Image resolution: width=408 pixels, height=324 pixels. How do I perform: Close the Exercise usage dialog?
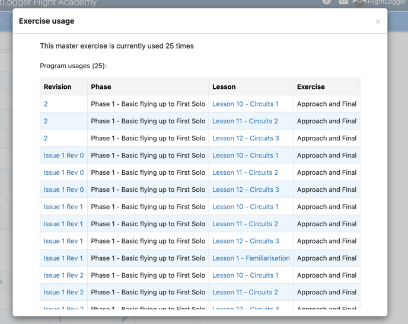[x=378, y=21]
